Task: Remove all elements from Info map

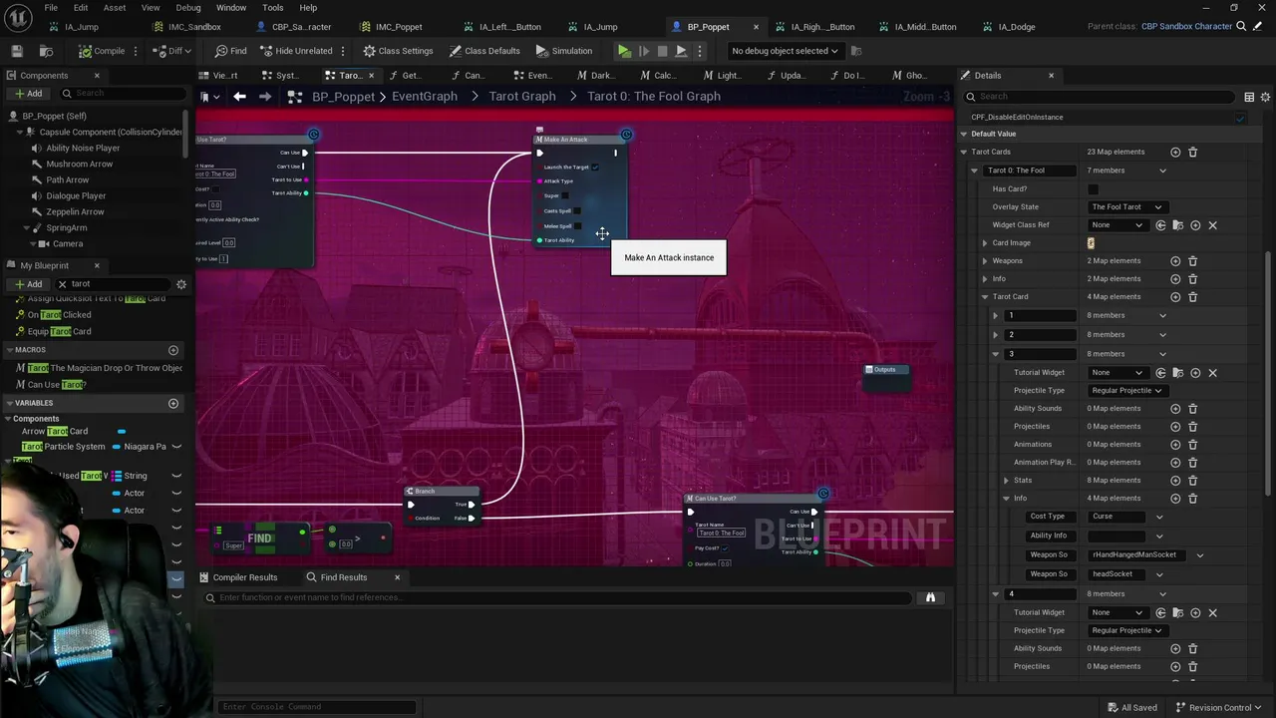Action: tap(1192, 279)
